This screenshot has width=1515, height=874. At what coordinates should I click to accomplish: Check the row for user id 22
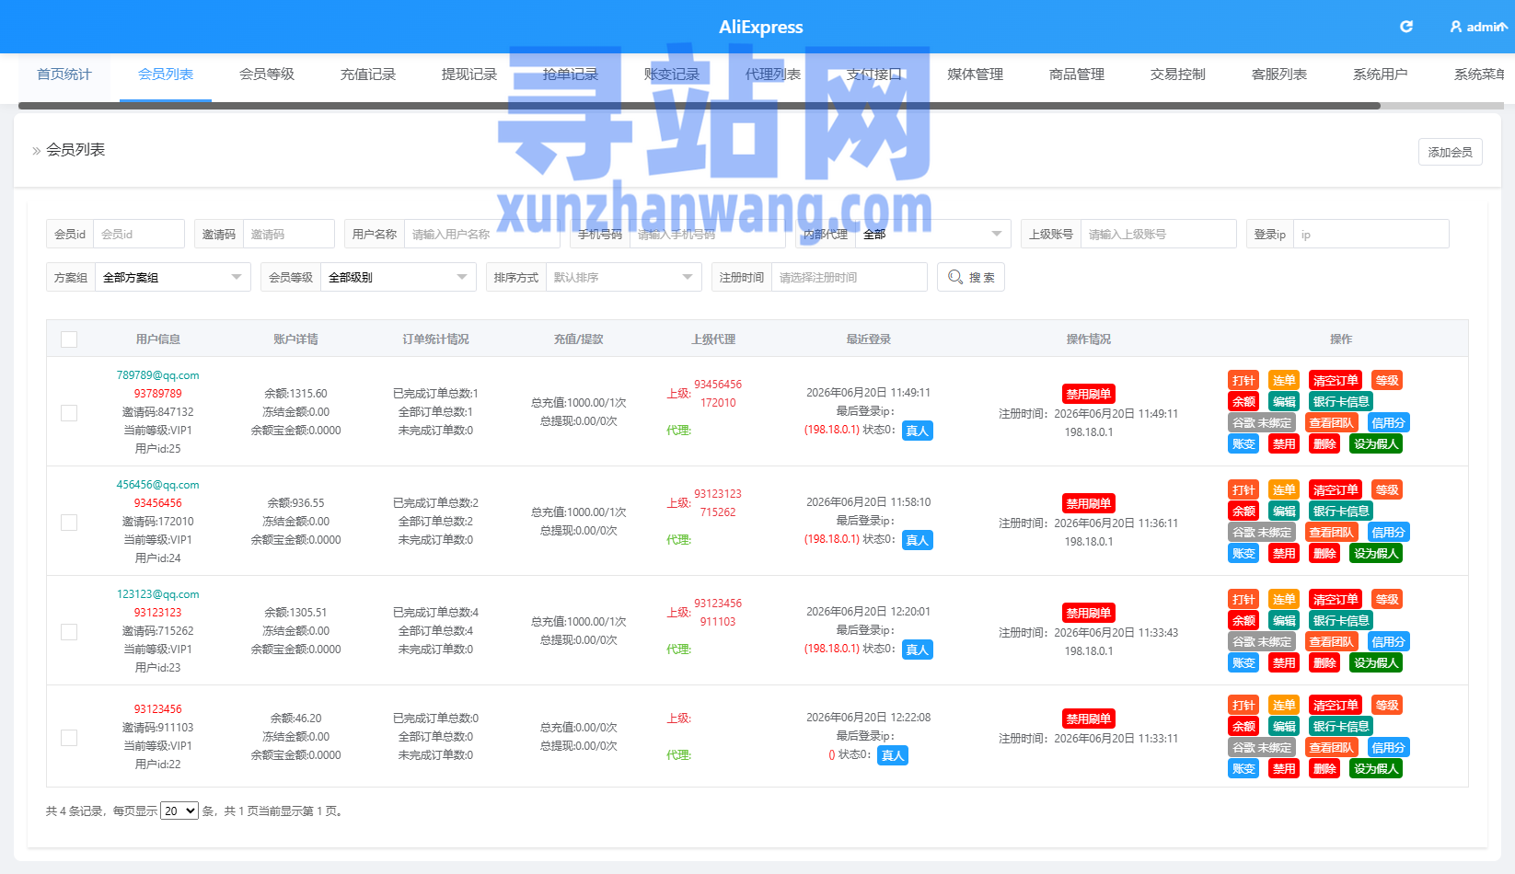point(69,738)
